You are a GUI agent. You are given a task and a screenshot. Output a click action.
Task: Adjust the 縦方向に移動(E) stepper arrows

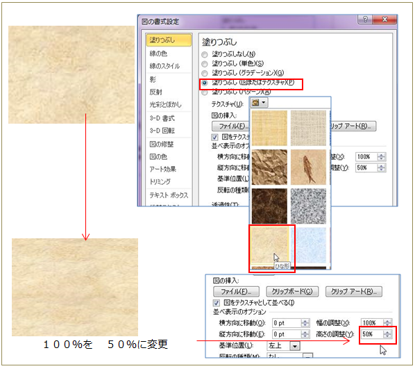pyautogui.click(x=305, y=334)
